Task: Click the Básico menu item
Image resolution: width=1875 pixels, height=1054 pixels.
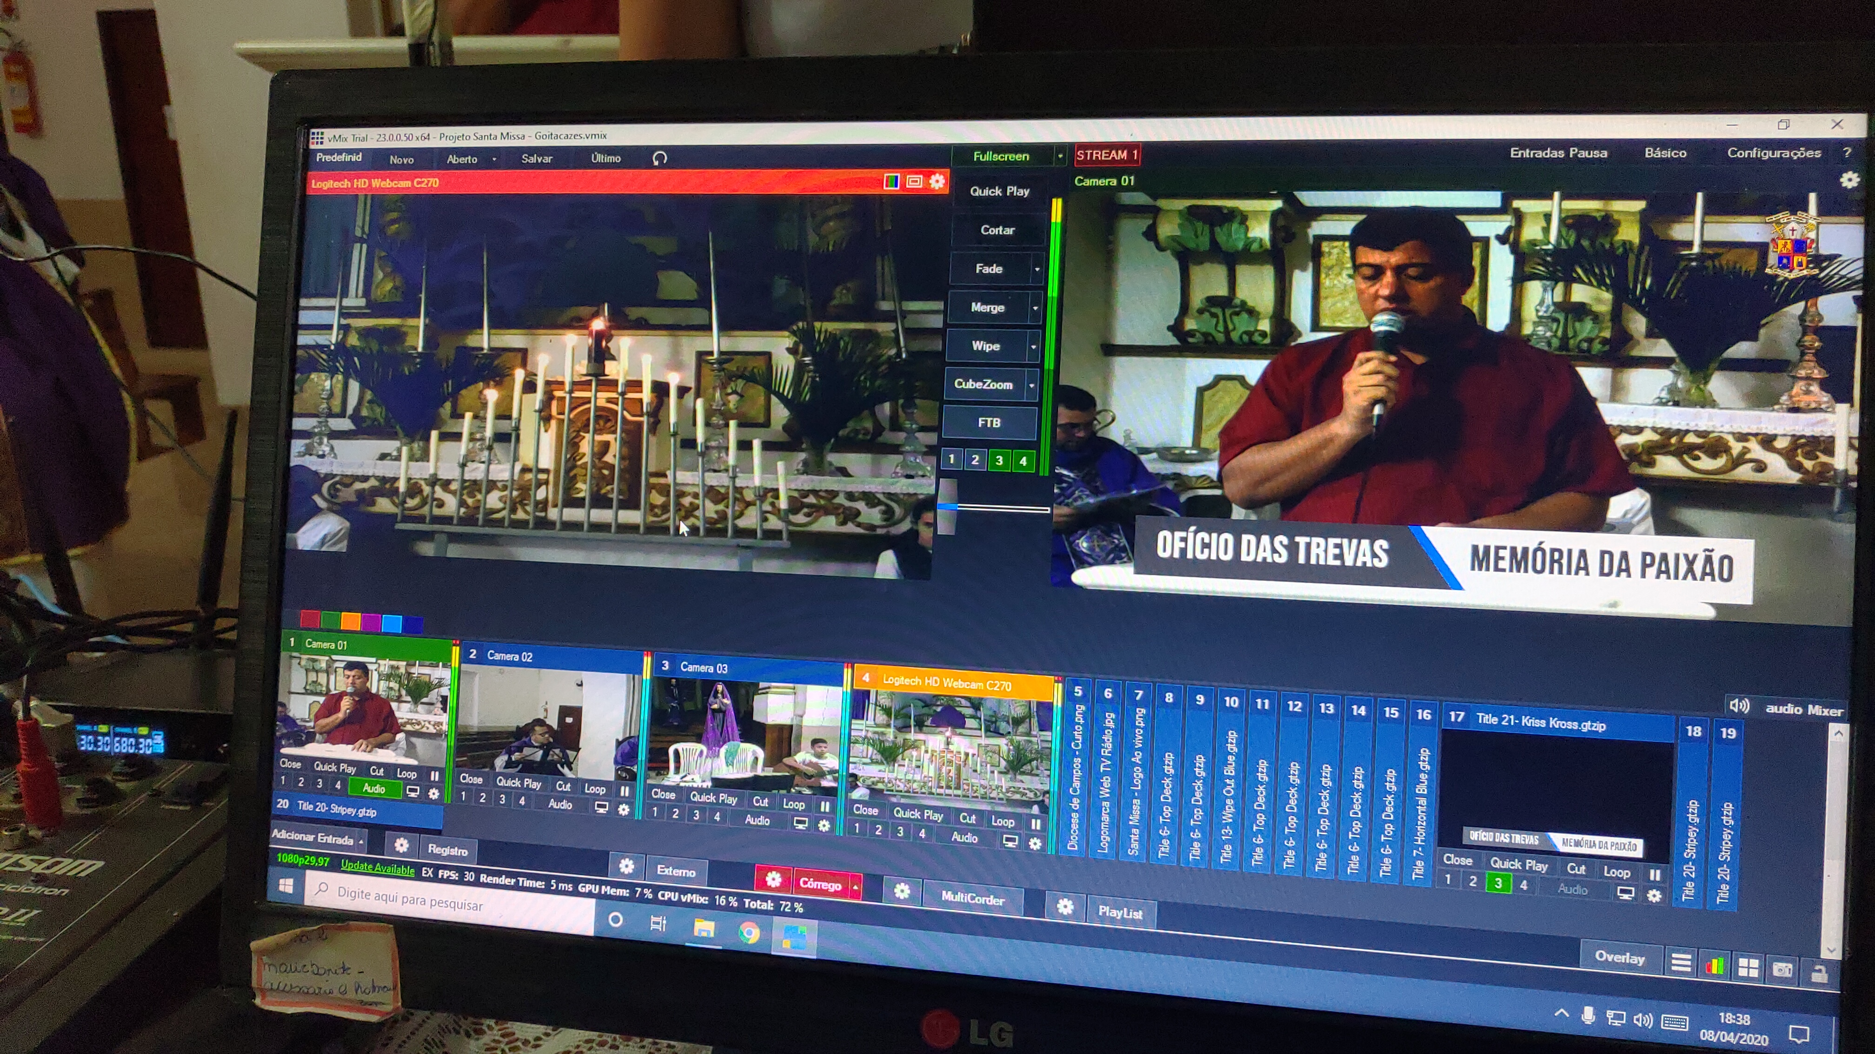Action: coord(1665,153)
